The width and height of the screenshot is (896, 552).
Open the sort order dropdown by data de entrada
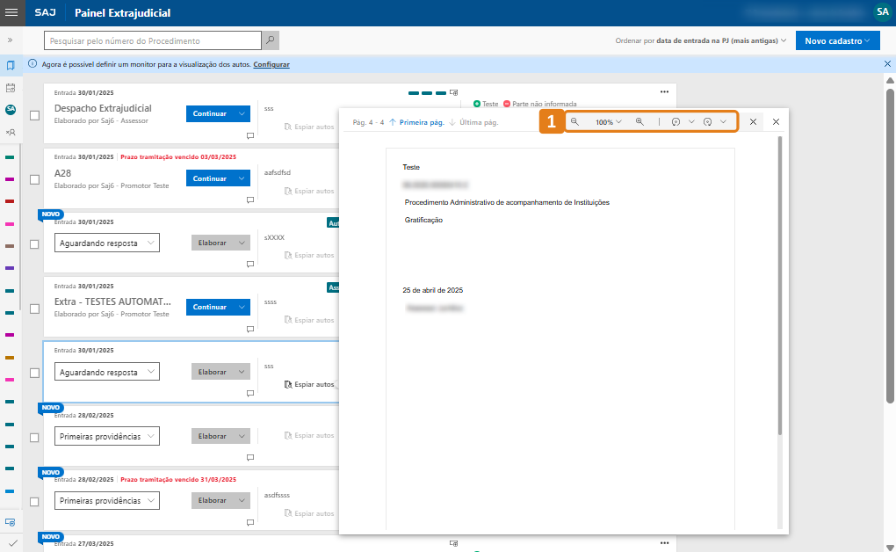pos(700,41)
